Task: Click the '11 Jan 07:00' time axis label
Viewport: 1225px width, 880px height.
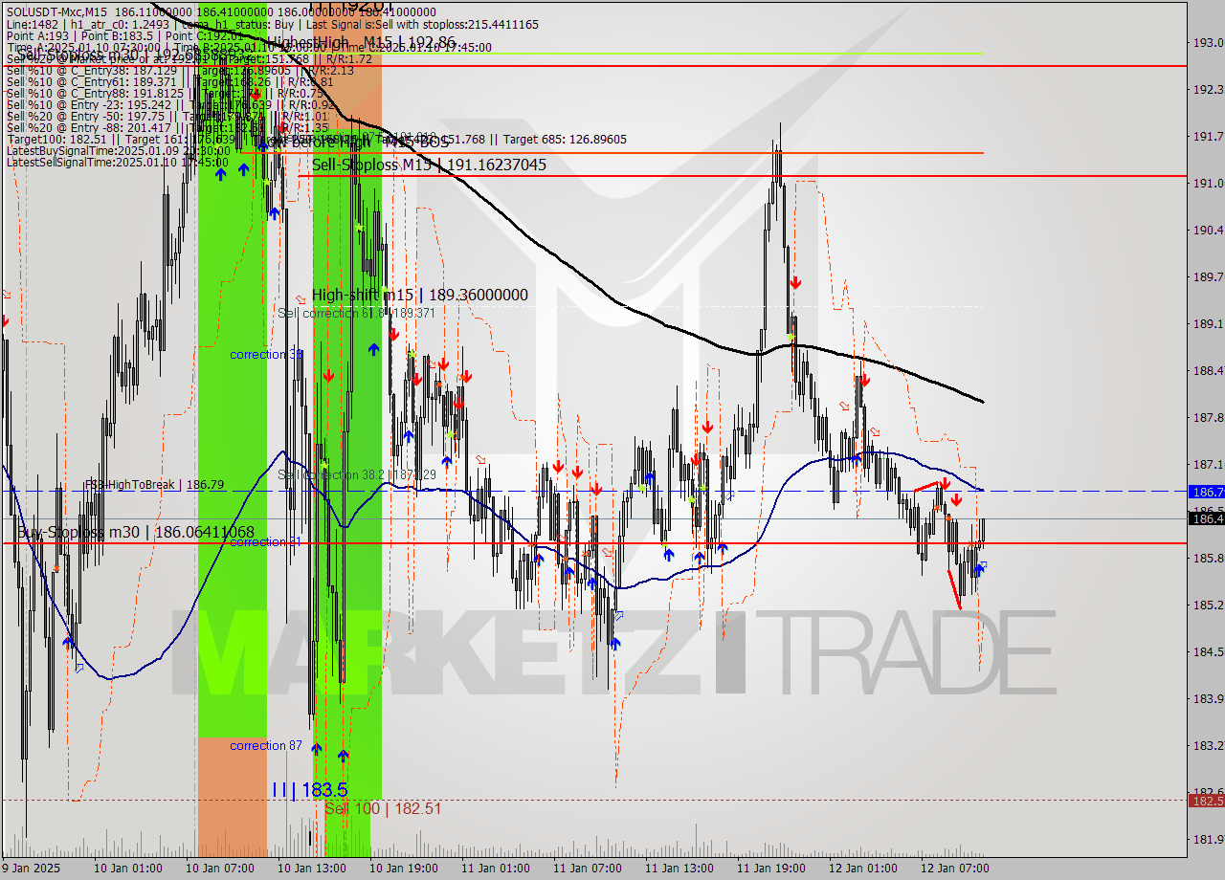Action: click(x=588, y=869)
